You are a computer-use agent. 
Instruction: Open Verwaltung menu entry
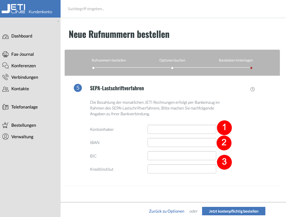click(22, 137)
